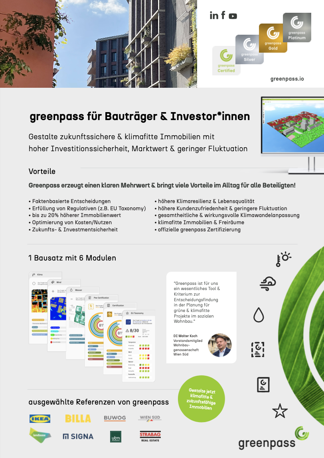Click the subtitle 'Gestalte zukunftssichere & klimafitte Immobilien'
This screenshot has height=458, width=324.
coord(122,137)
